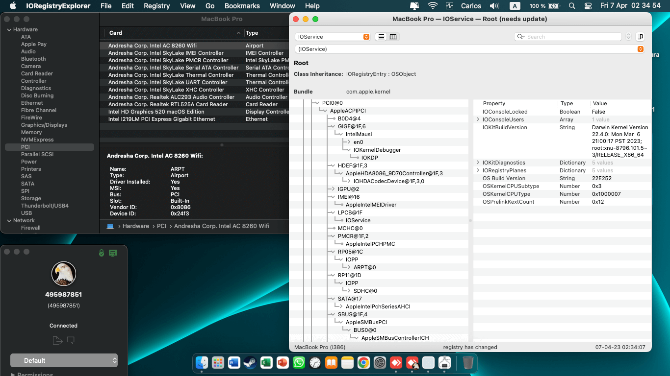Open the Trash in the Dock
Image resolution: width=670 pixels, height=376 pixels.
468,363
